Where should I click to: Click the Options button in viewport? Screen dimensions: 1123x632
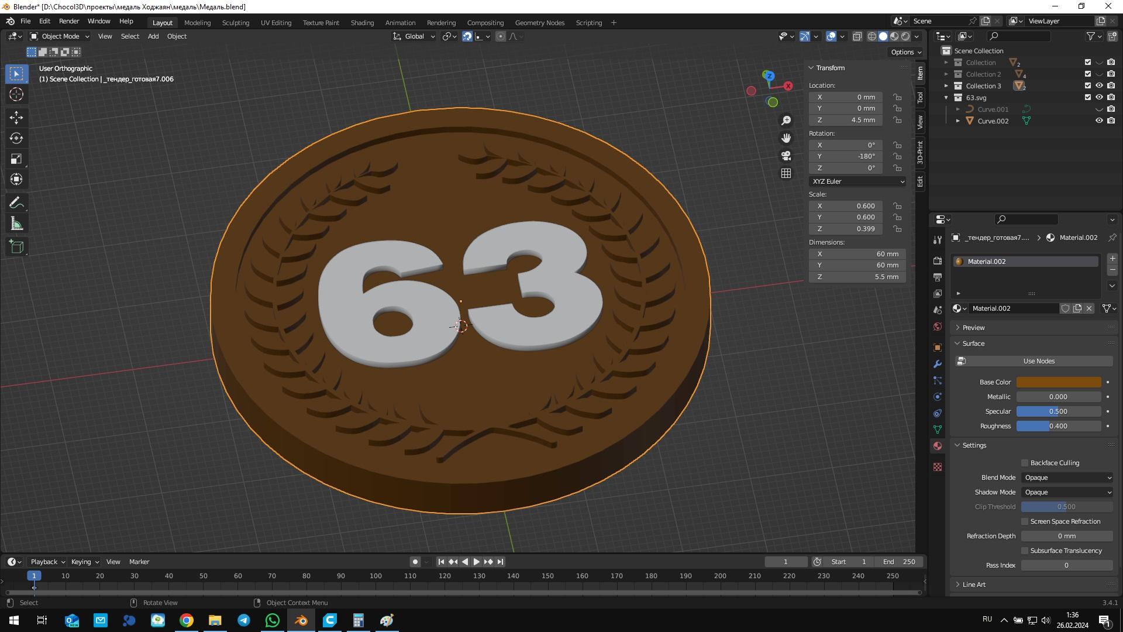click(906, 52)
